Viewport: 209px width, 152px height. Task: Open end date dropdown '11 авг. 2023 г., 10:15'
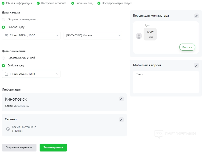point(31,74)
